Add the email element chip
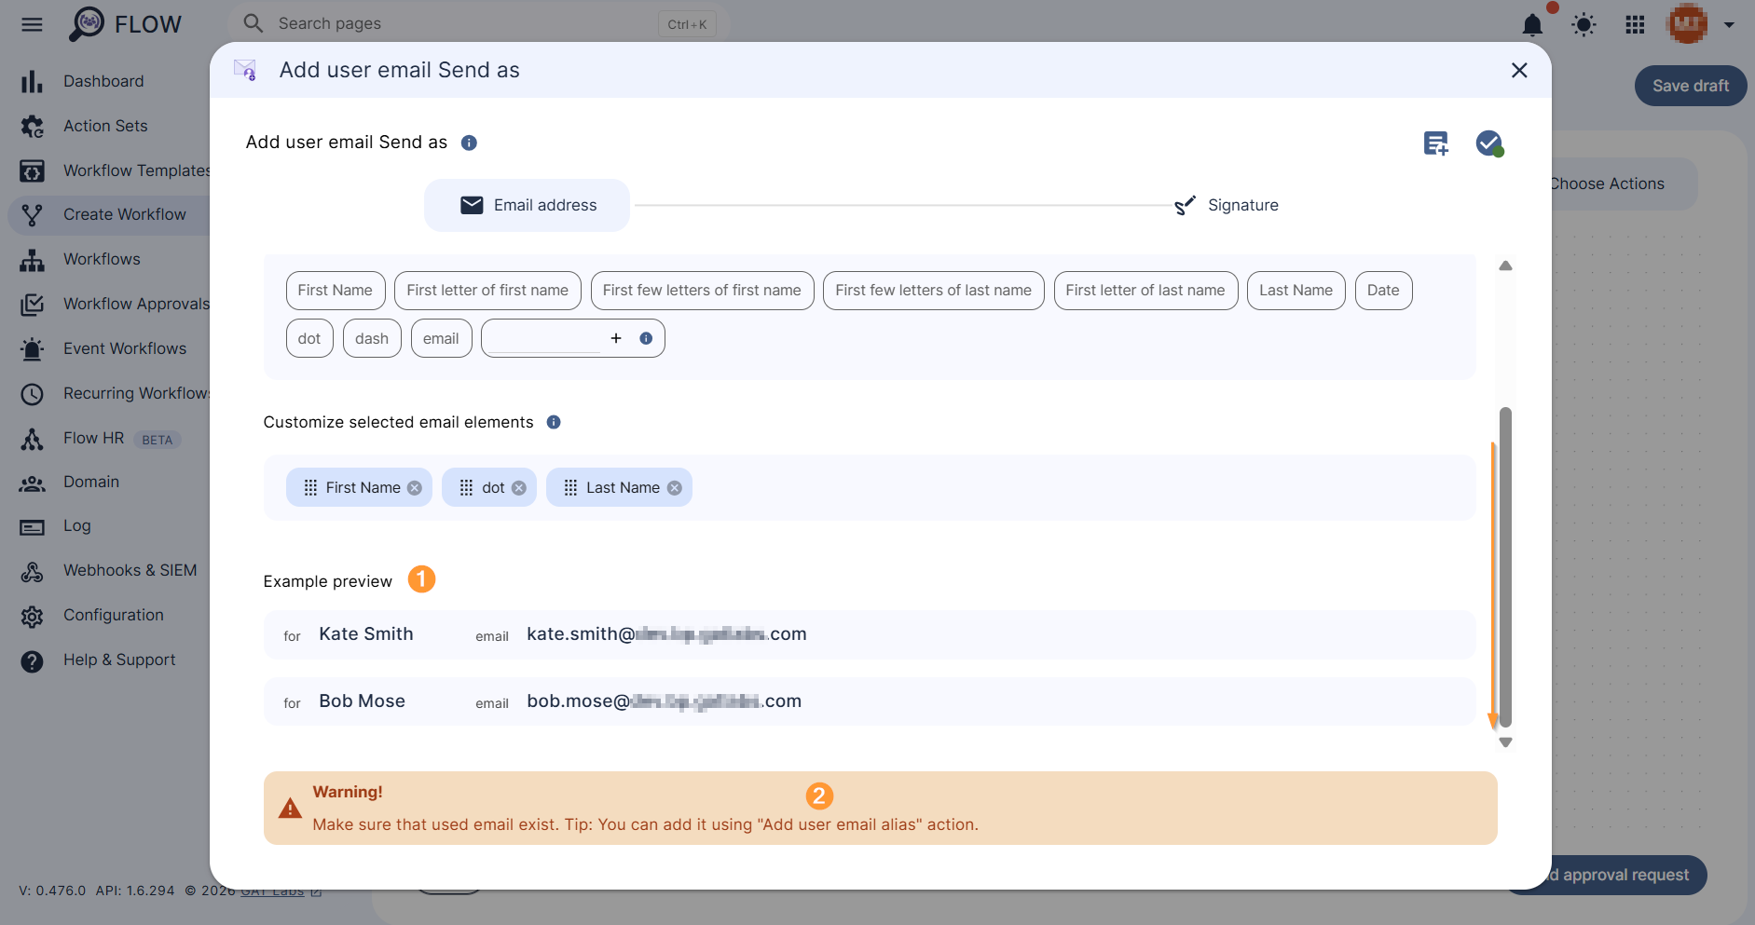The height and width of the screenshot is (925, 1755). coord(441,339)
